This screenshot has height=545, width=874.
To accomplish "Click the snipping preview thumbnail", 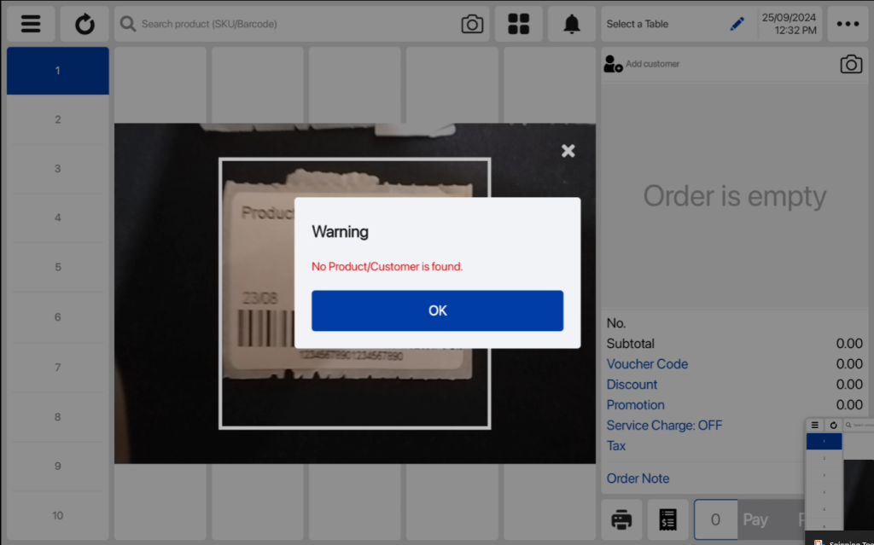I will click(840, 481).
